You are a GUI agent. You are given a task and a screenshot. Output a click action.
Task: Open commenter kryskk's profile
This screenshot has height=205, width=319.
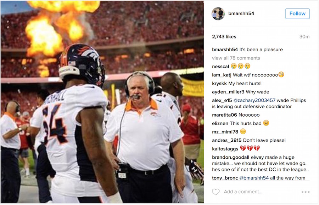[x=219, y=83]
